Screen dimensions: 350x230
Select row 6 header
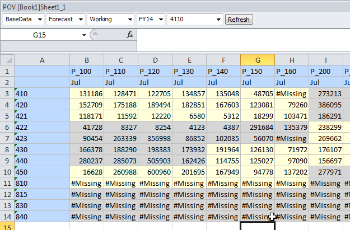coord(7,127)
